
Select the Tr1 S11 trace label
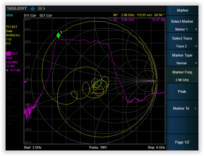pos(11,27)
